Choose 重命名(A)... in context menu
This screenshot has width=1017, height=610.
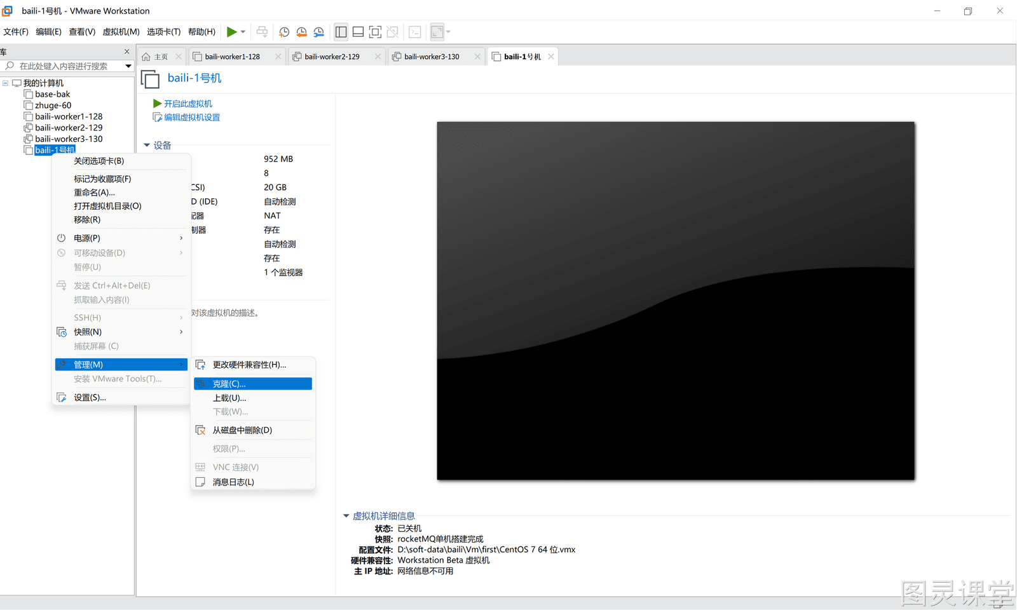click(x=122, y=193)
